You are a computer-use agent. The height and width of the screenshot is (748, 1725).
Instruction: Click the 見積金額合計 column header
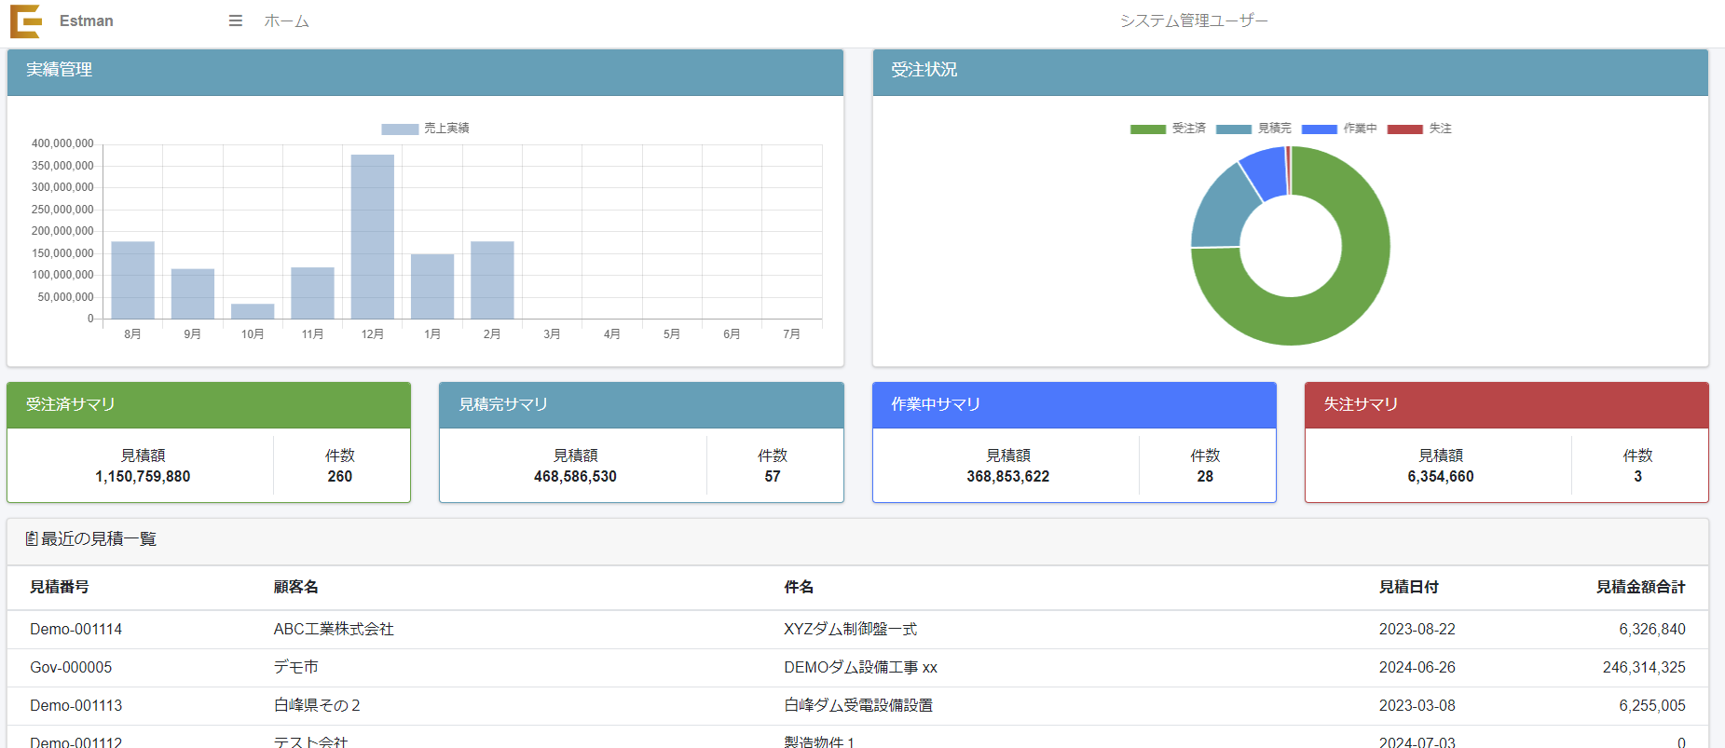[x=1641, y=587]
